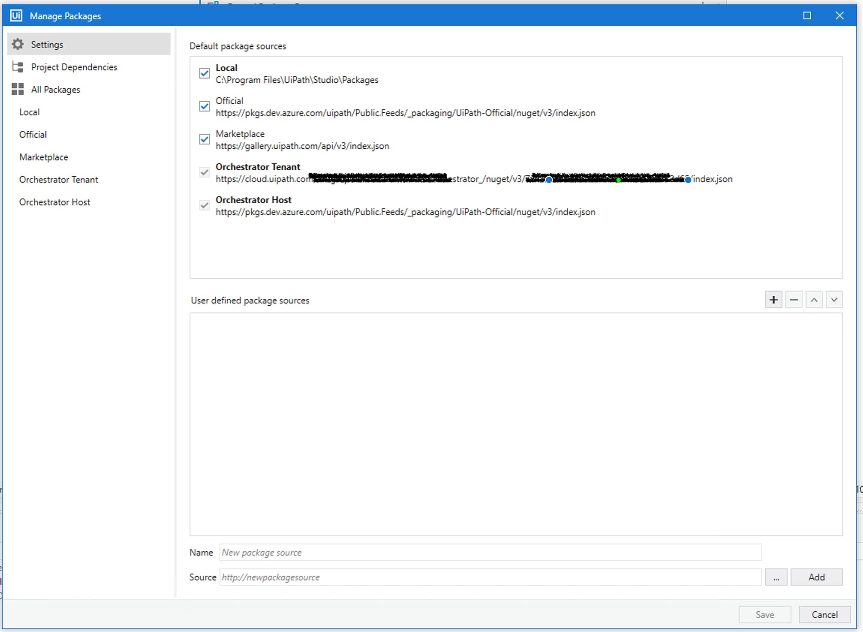
Task: Click the plus icon to add source
Action: (x=773, y=300)
